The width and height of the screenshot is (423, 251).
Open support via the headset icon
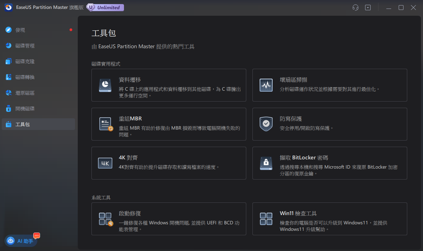tap(356, 8)
